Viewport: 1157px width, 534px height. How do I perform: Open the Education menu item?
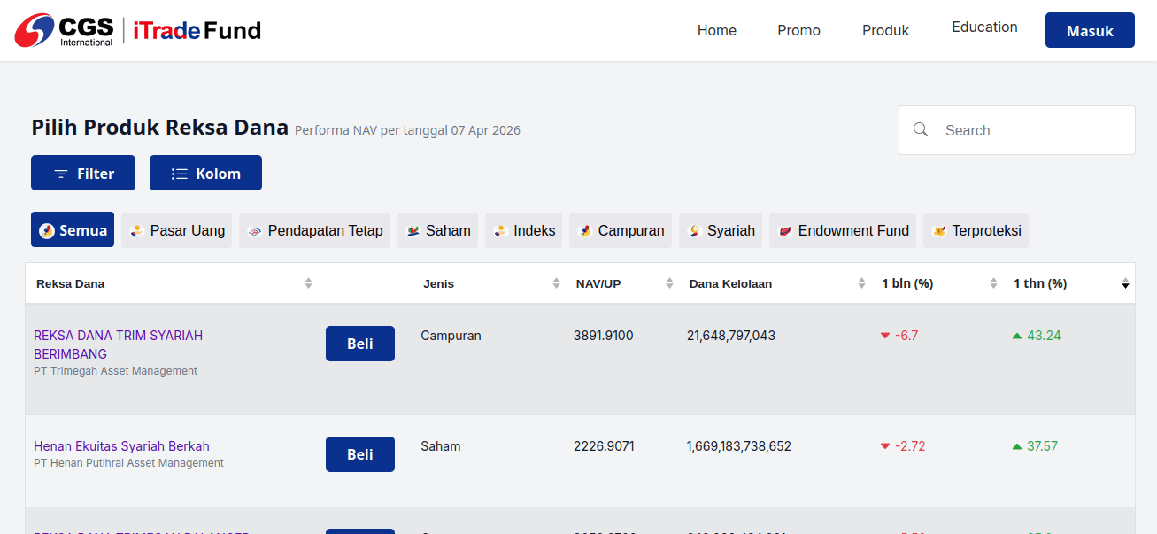(x=984, y=27)
